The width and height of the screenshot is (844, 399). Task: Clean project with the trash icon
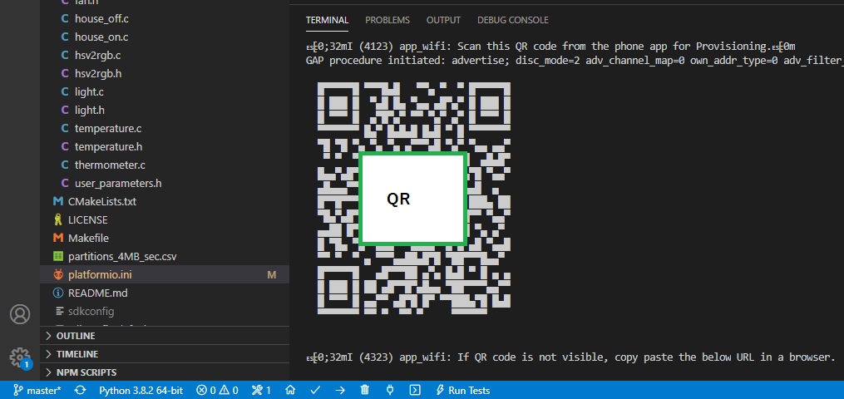coord(364,390)
